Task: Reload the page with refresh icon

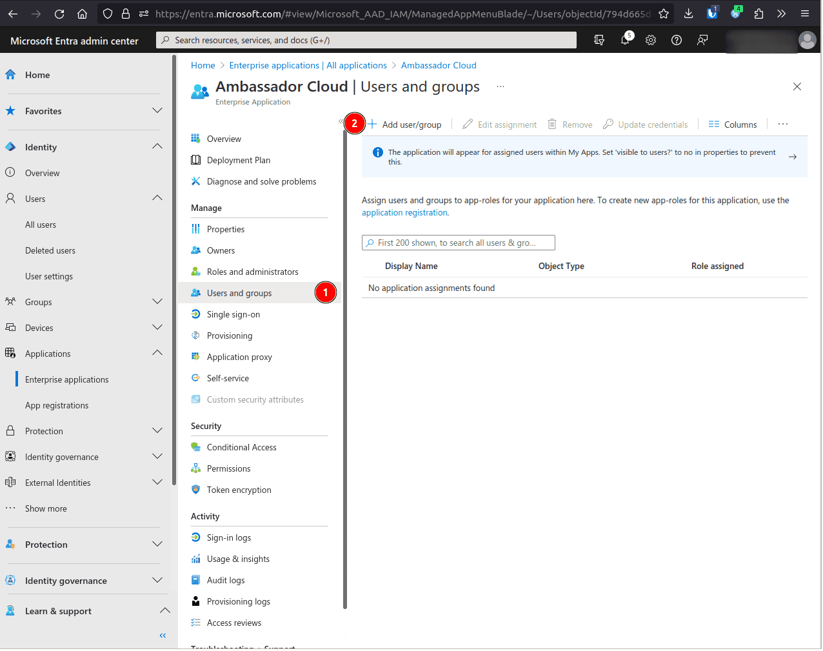Action: coord(59,14)
